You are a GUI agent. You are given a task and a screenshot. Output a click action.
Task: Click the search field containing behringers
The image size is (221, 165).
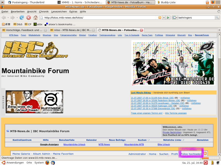pyautogui.click(x=196, y=18)
